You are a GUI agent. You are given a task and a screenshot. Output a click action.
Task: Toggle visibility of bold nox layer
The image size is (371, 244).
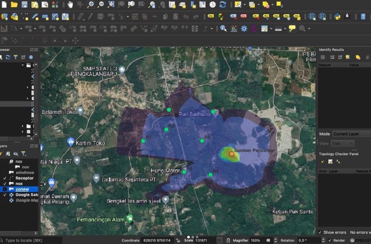tap(5, 184)
